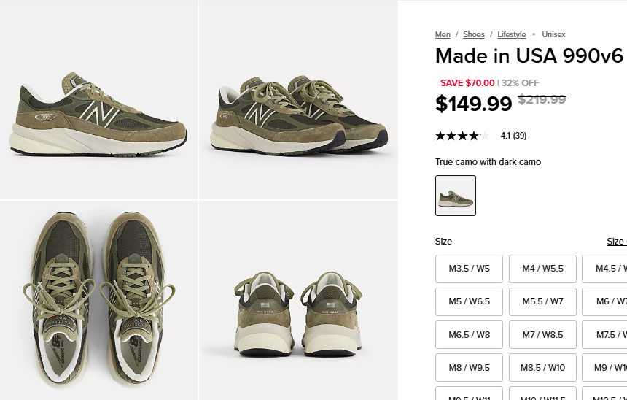Open the Lifestyle breadcrumb link
This screenshot has width=627, height=400.
click(512, 34)
